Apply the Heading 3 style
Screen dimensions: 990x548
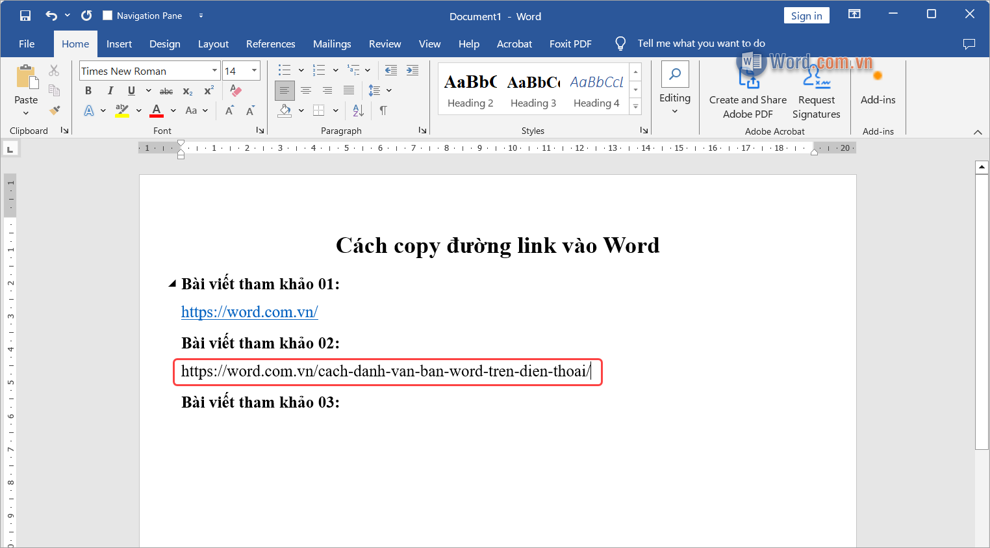(533, 90)
